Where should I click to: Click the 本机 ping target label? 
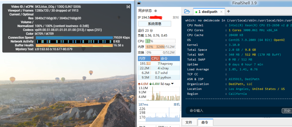pos(177,105)
